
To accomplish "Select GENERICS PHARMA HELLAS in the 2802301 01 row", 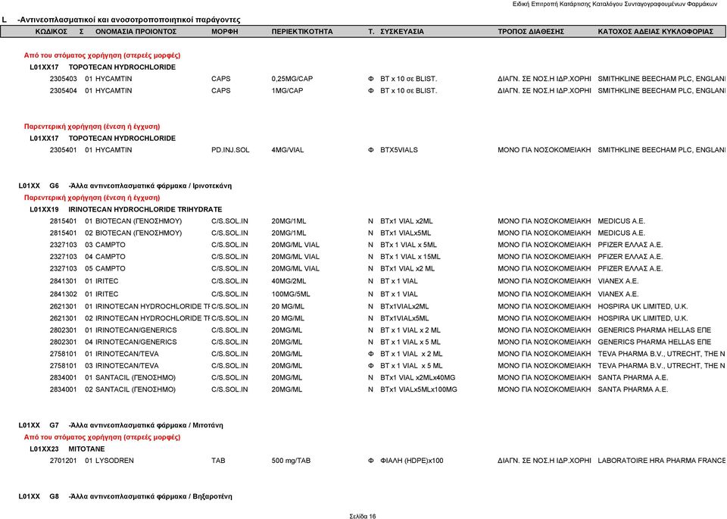I will click(654, 330).
